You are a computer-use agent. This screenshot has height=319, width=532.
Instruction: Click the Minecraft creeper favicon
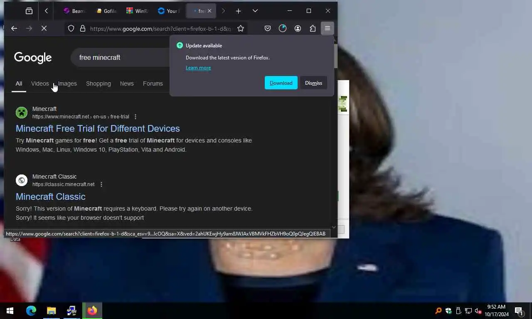(x=22, y=113)
